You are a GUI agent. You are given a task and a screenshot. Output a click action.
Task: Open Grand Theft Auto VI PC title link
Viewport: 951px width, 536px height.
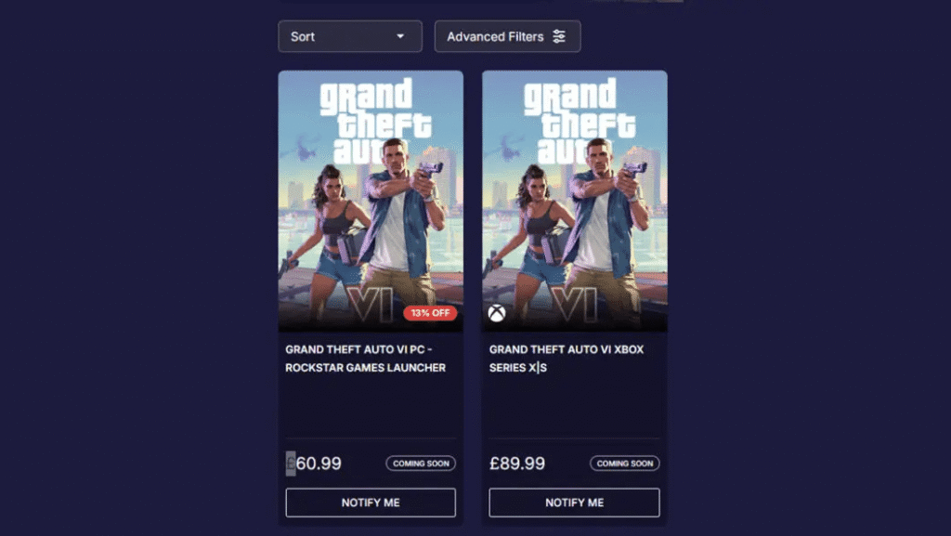366,359
